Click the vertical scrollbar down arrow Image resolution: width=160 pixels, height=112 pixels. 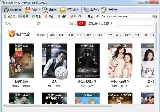[156, 102]
